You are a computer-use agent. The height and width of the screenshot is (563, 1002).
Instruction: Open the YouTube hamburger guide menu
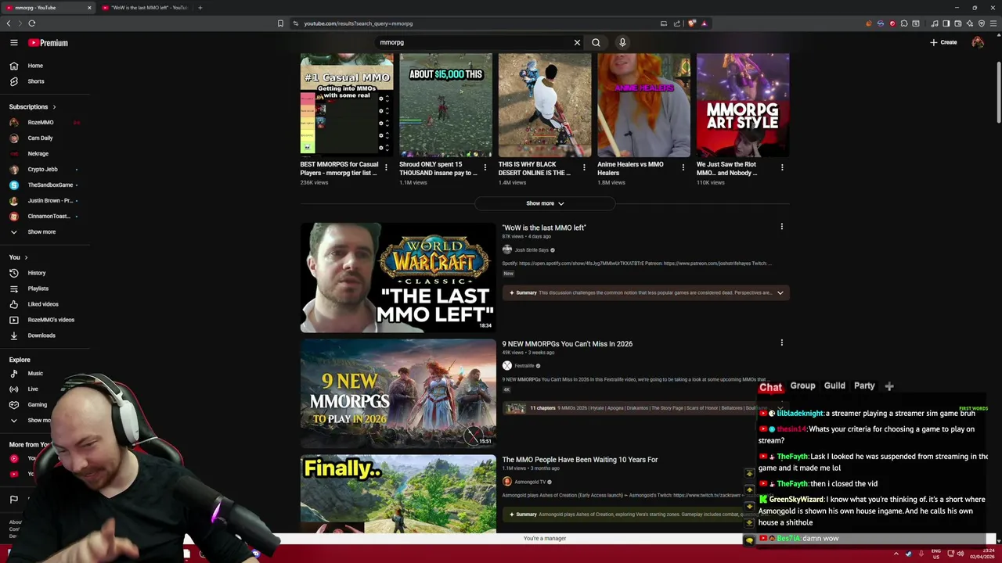click(14, 43)
